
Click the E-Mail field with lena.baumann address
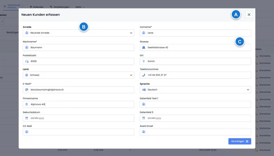coord(79,90)
